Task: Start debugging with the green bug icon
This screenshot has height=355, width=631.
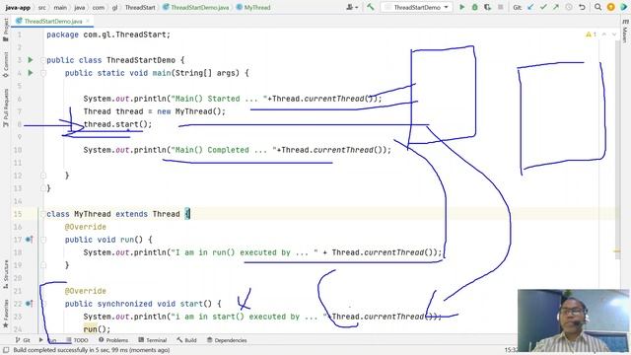Action: pos(475,7)
